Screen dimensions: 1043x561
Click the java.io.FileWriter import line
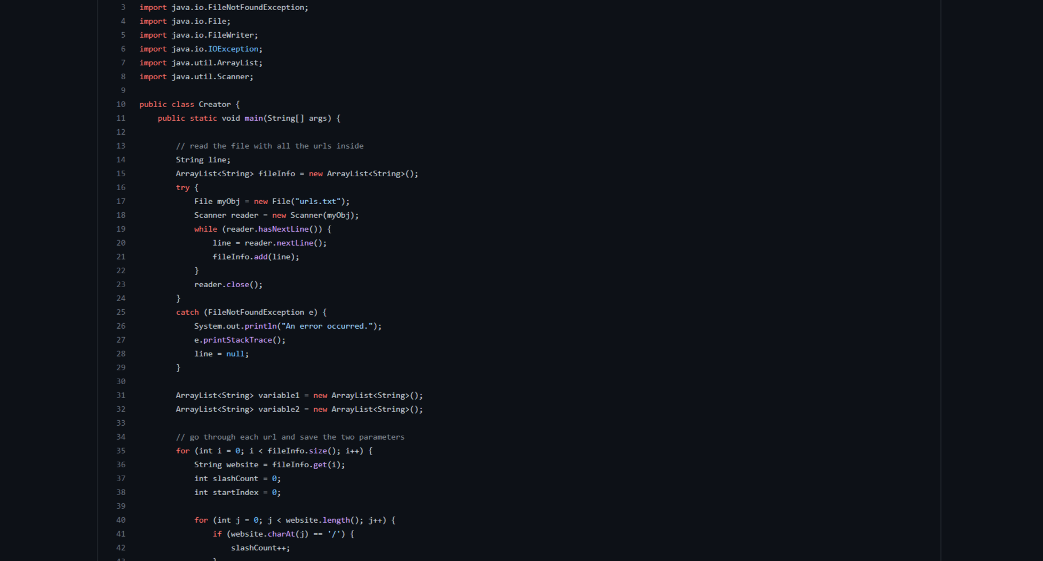[x=199, y=35]
